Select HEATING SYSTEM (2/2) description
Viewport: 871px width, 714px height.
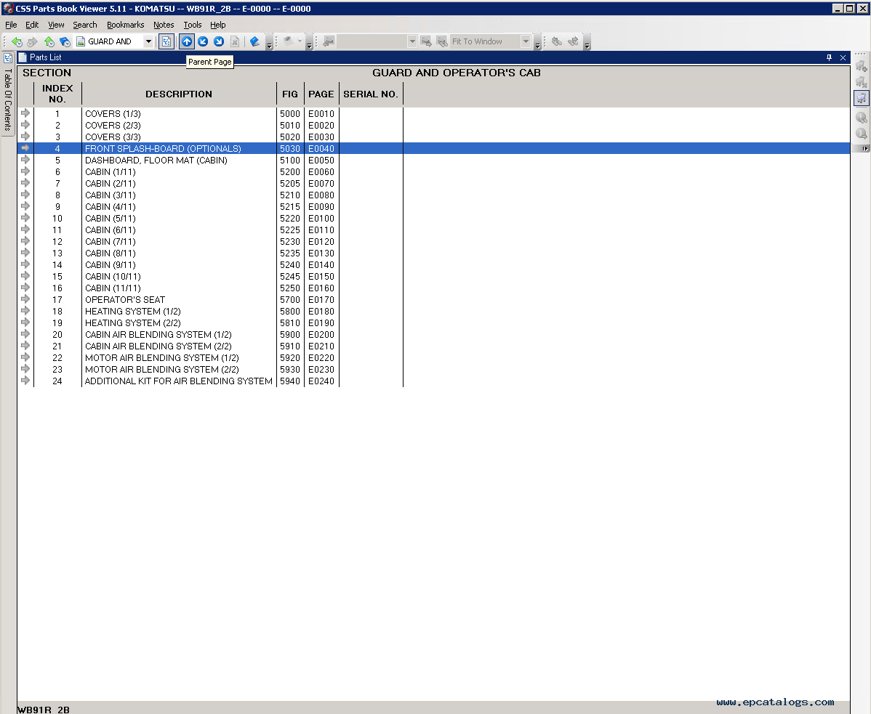click(x=133, y=323)
